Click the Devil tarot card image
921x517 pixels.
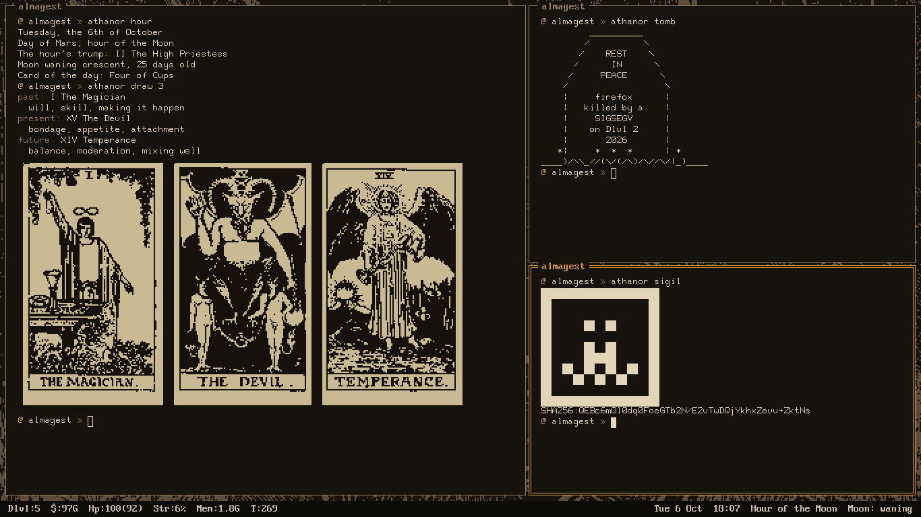click(x=243, y=284)
